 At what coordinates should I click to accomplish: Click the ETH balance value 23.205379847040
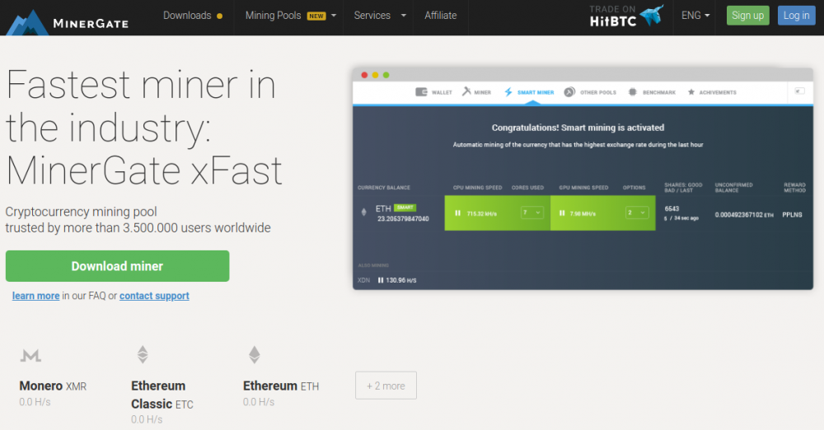(x=403, y=218)
